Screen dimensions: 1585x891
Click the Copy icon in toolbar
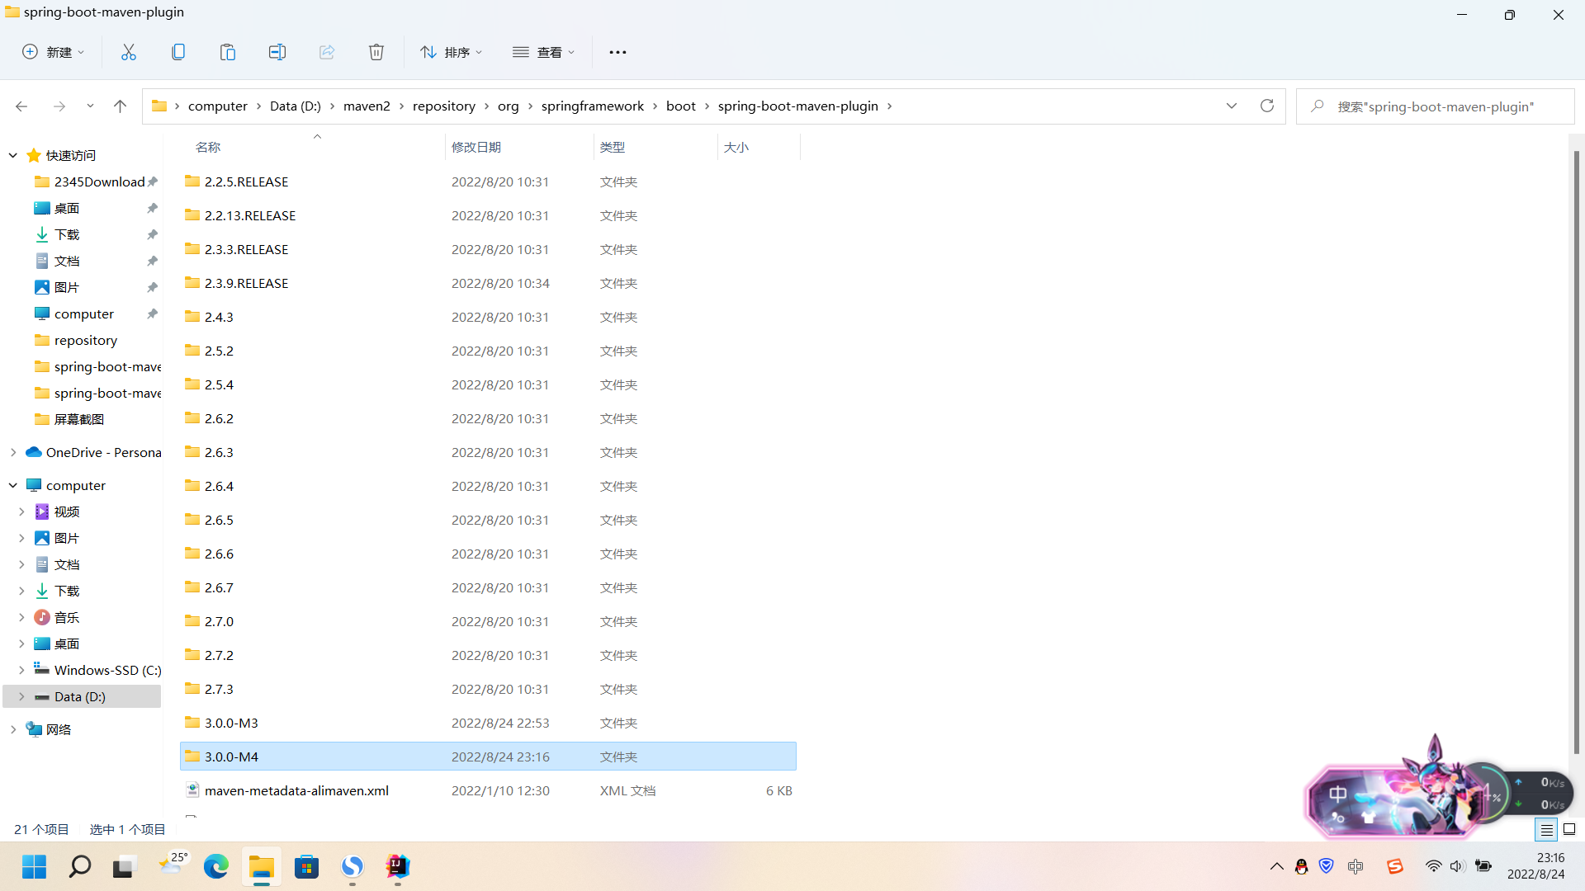178,52
